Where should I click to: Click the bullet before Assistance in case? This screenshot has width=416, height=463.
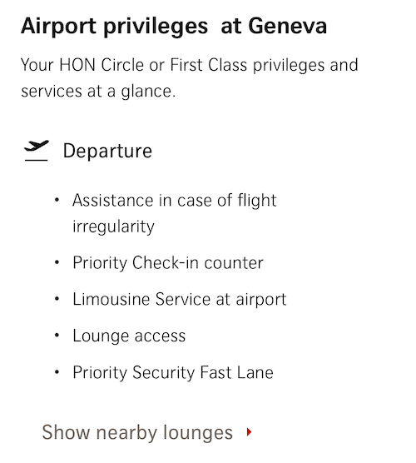pos(57,200)
